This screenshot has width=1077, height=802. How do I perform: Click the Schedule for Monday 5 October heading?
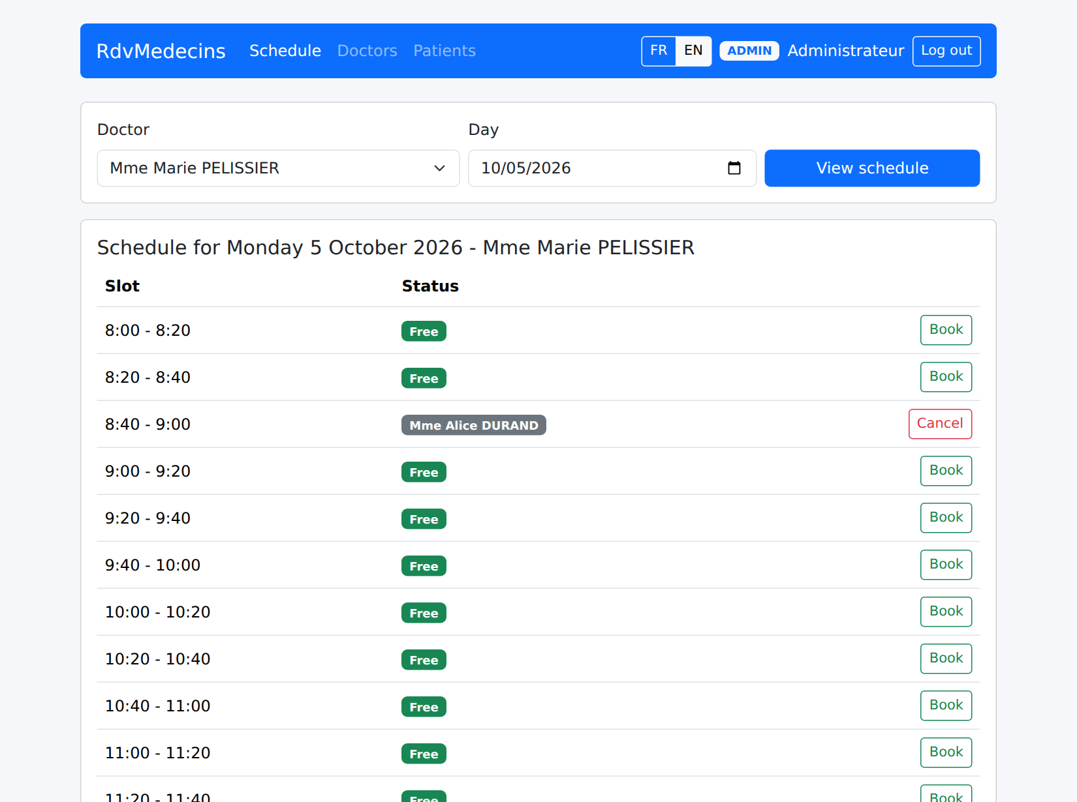pyautogui.click(x=396, y=248)
